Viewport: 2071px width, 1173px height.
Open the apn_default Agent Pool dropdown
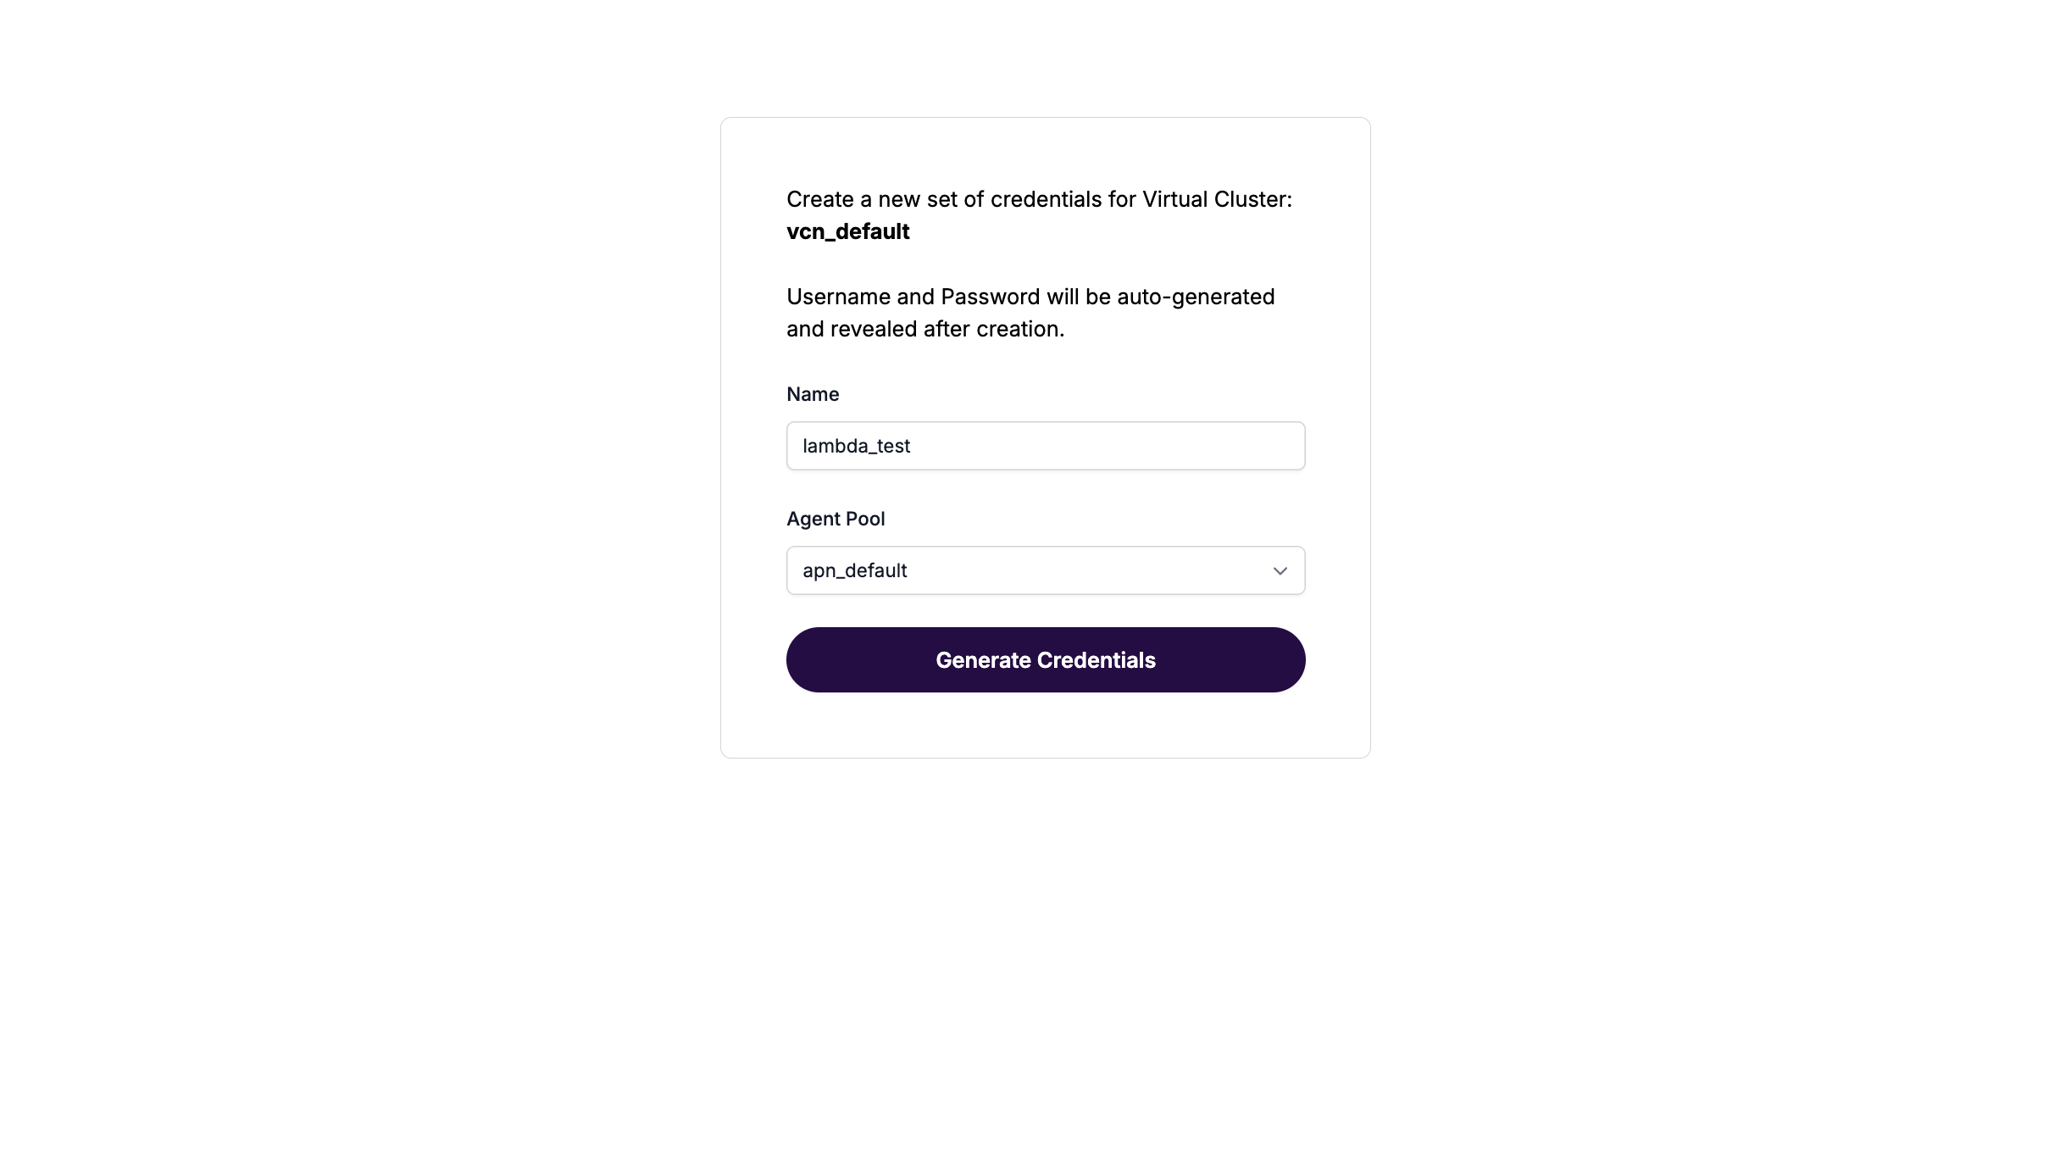(1044, 570)
